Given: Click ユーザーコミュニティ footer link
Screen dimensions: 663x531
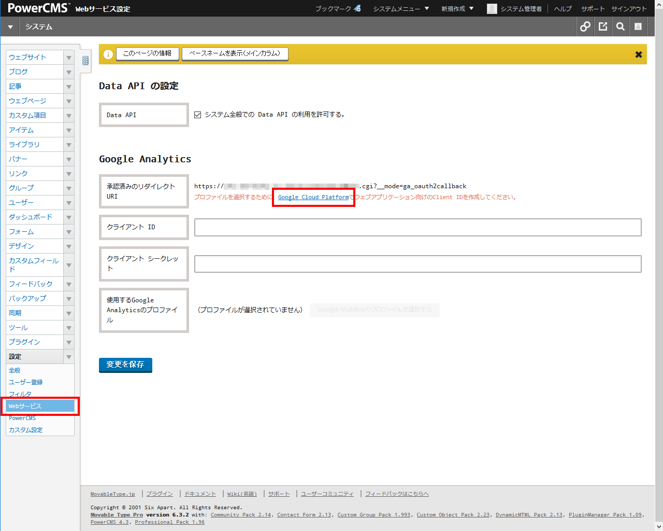Looking at the screenshot, I should coord(327,494).
